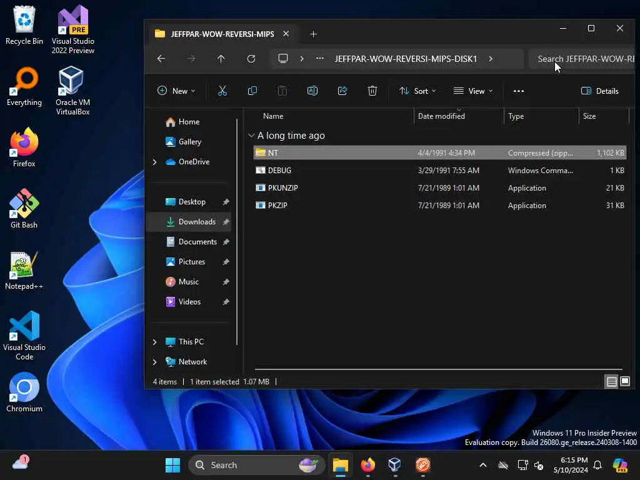Viewport: 640px width, 480px height.
Task: Click Firefox icon in the taskbar
Action: point(367,465)
